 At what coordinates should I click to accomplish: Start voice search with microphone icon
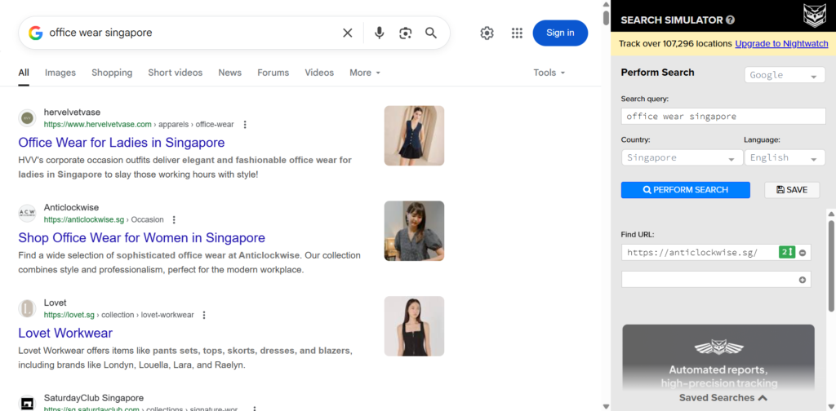coord(379,33)
